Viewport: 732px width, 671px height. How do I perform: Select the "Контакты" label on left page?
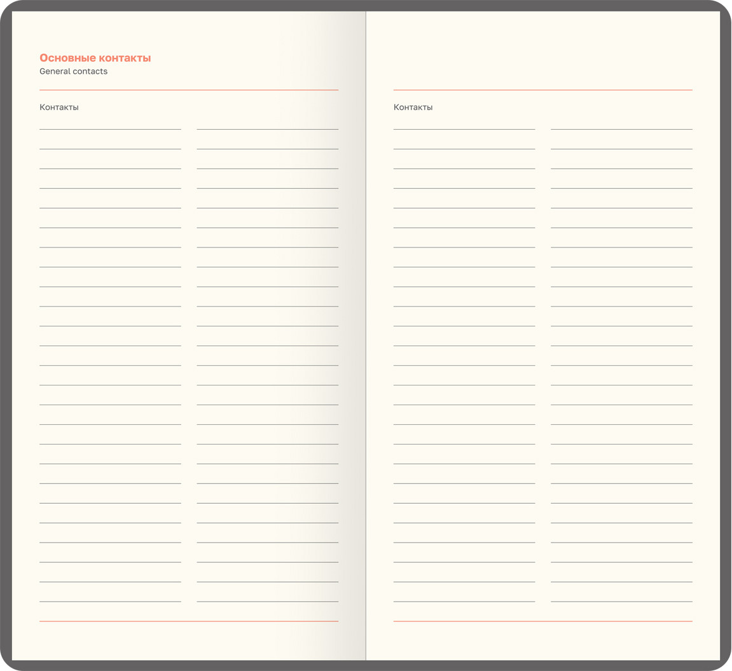click(59, 107)
